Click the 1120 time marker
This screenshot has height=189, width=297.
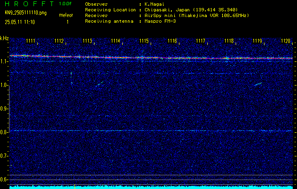(286, 41)
